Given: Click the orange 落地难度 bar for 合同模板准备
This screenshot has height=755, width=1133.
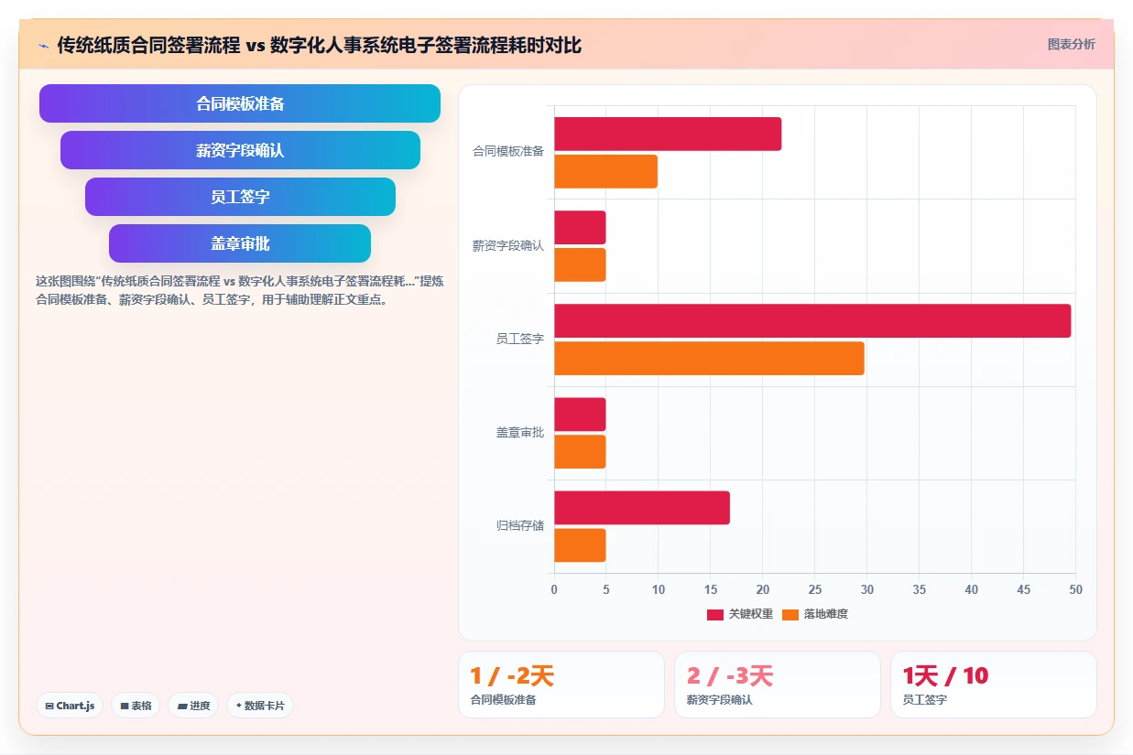Looking at the screenshot, I should (605, 171).
